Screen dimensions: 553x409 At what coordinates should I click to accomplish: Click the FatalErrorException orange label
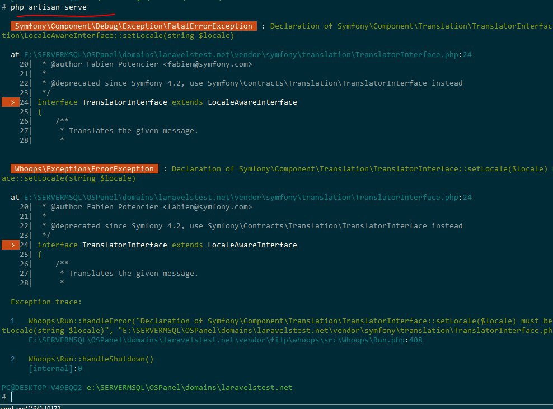133,26
